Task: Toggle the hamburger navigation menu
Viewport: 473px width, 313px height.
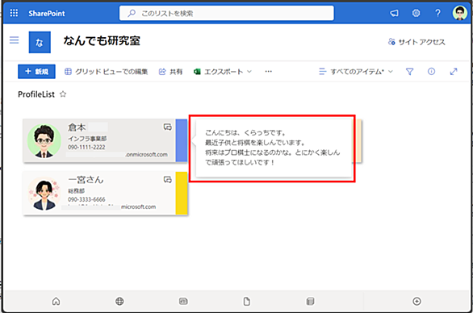Action: coord(15,40)
